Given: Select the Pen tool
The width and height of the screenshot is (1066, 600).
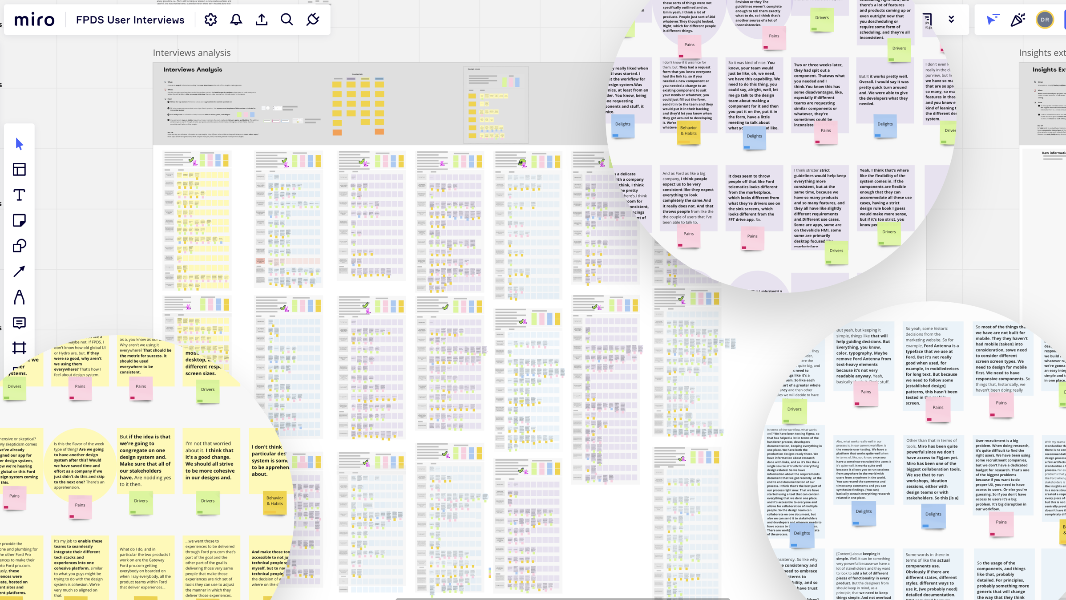Looking at the screenshot, I should [x=19, y=297].
